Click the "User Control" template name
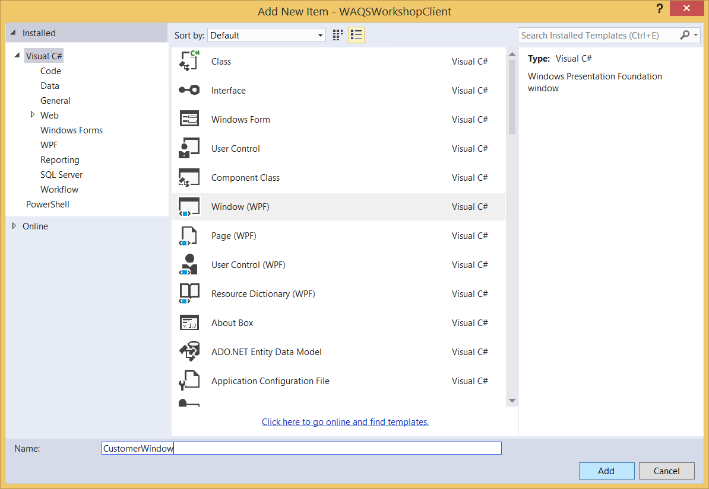Viewport: 709px width, 489px height. point(236,149)
